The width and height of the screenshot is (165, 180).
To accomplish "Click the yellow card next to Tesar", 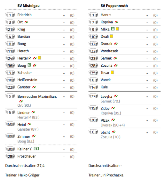I will pyautogui.click(x=113, y=72).
